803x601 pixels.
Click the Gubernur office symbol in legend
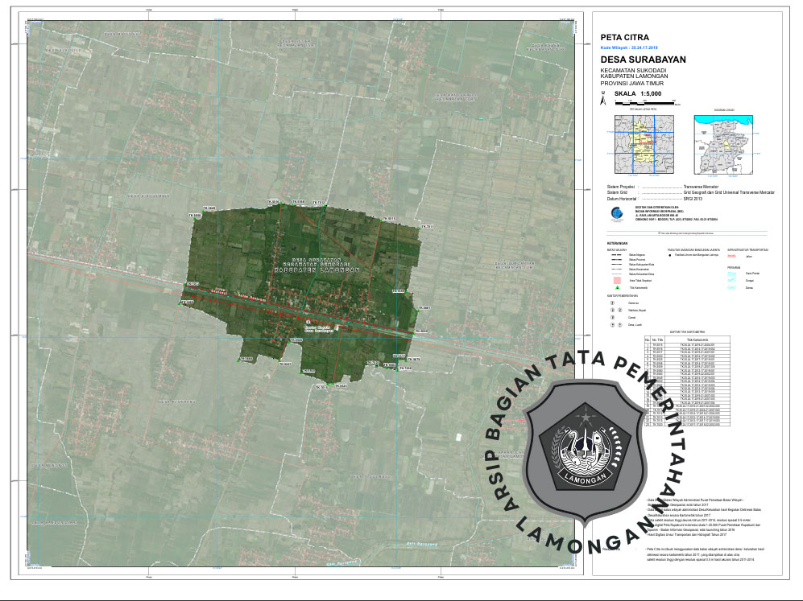pyautogui.click(x=613, y=303)
